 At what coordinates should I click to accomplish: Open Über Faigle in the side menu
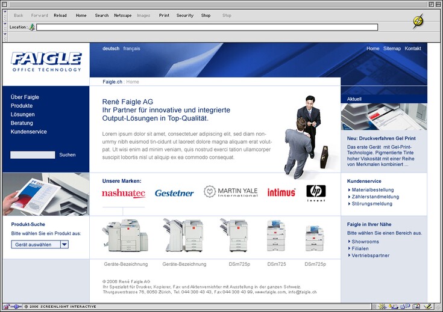pos(25,97)
